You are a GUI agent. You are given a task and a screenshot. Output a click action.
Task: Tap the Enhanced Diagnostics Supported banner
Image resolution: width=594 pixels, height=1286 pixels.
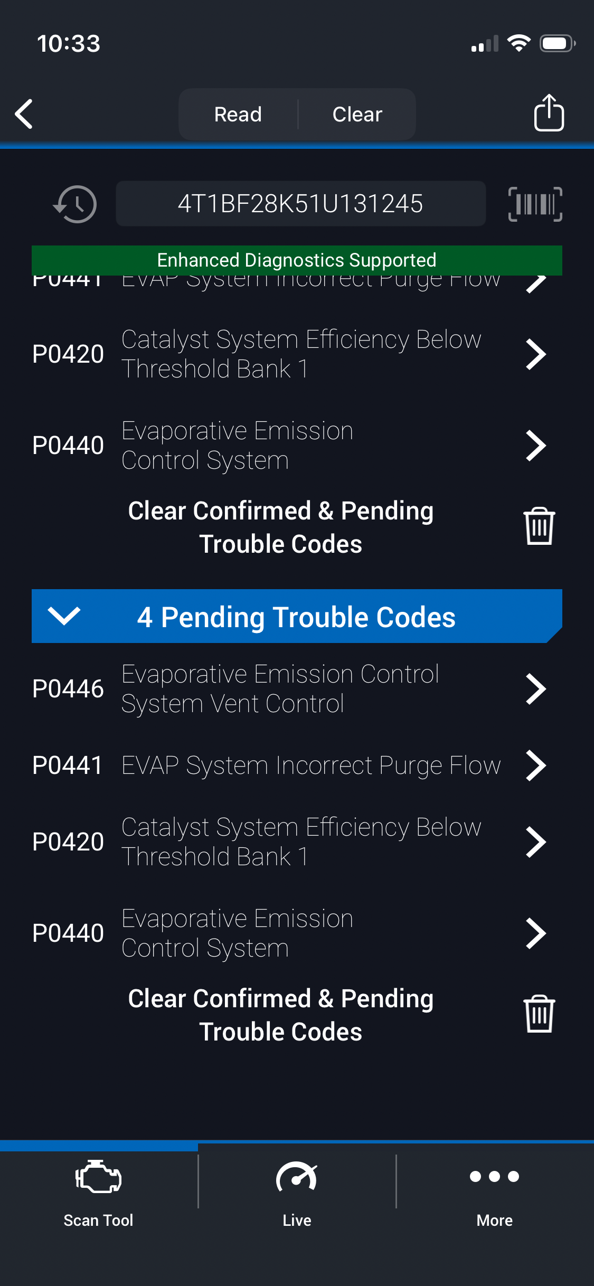[x=297, y=260]
